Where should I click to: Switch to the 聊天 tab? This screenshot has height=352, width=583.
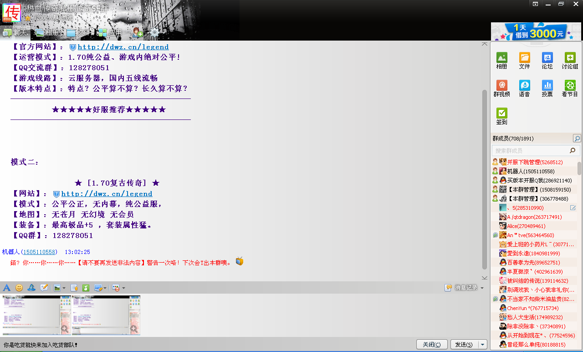[x=15, y=33]
